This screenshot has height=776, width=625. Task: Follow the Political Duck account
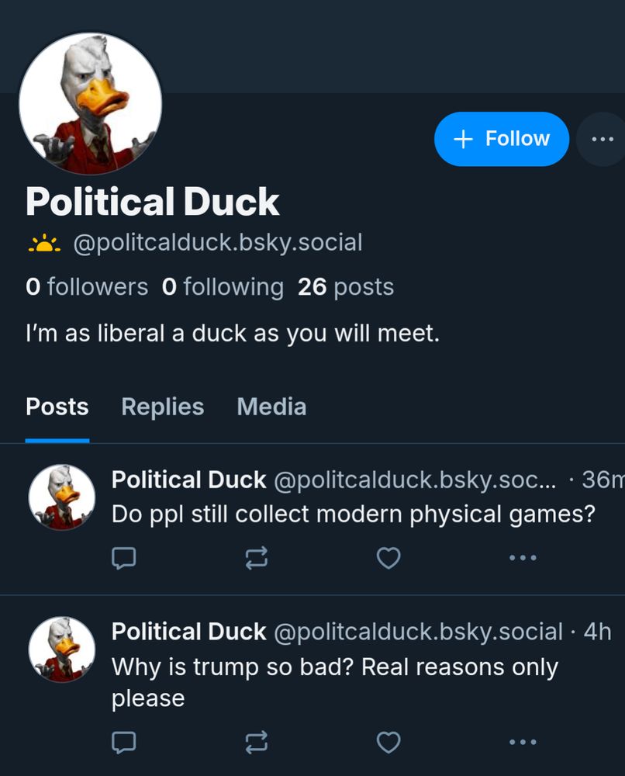tap(502, 139)
